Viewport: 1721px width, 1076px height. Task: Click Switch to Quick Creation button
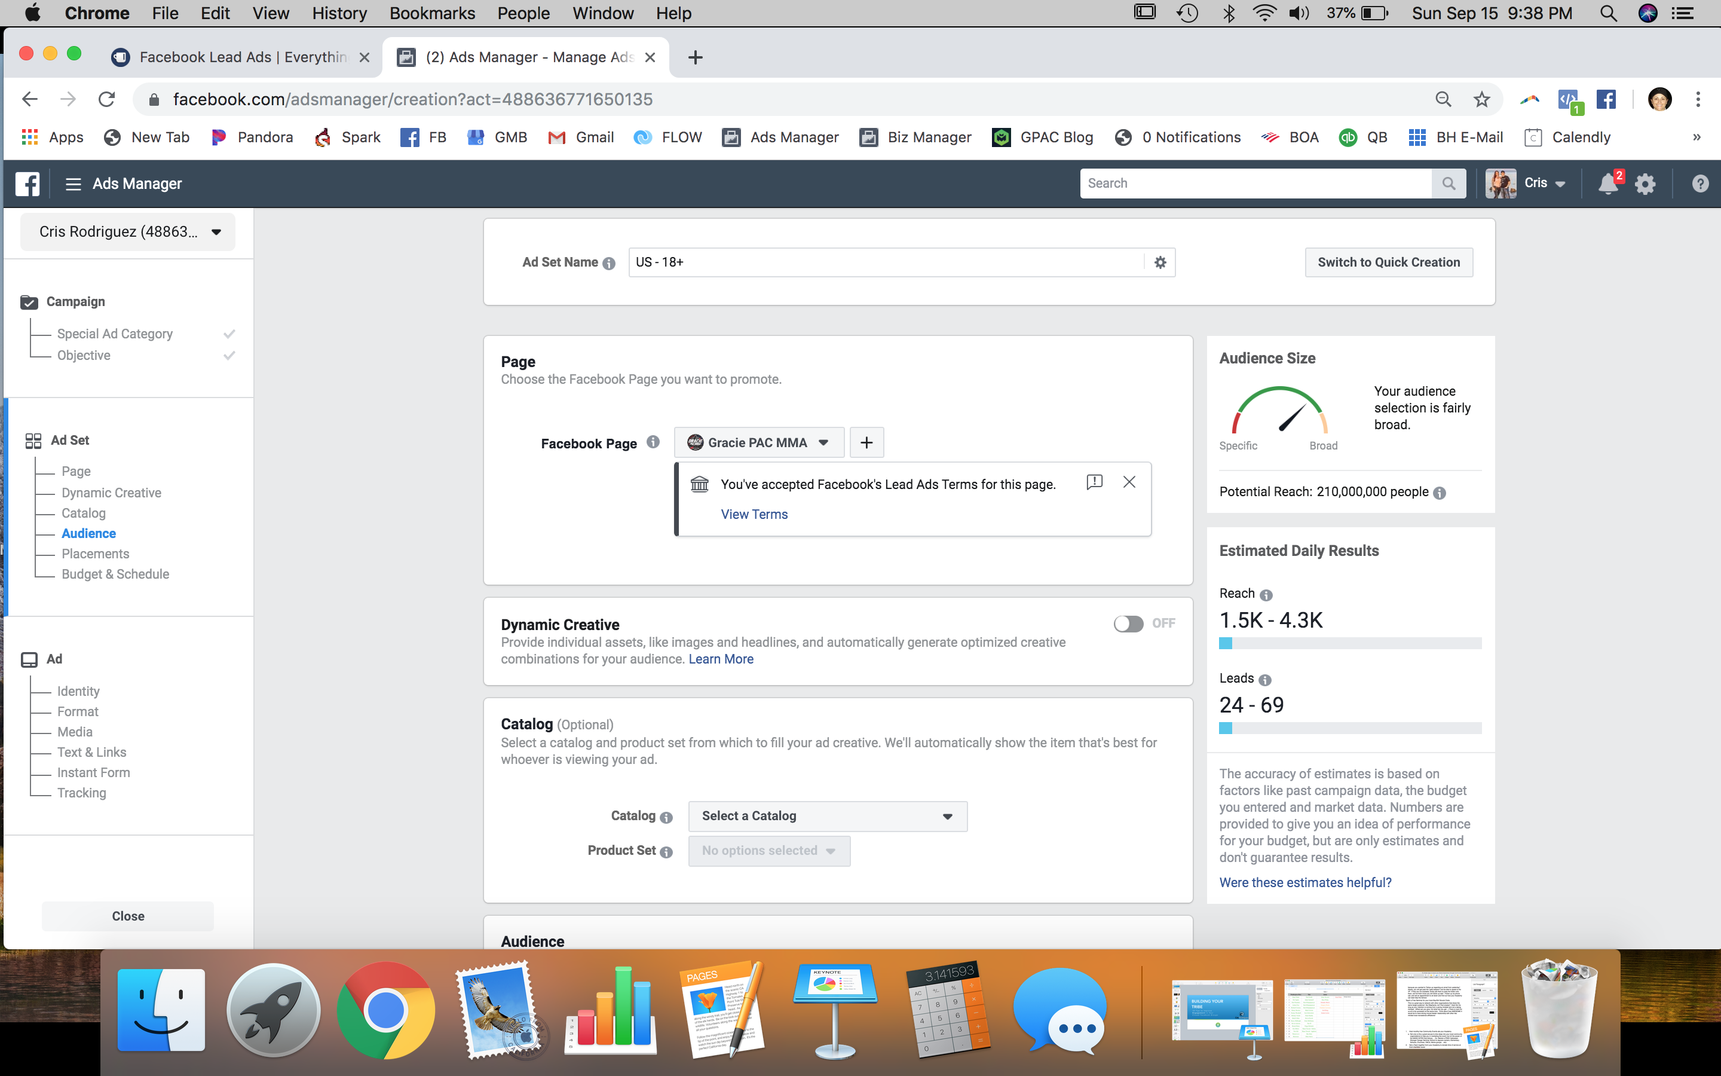(x=1388, y=262)
